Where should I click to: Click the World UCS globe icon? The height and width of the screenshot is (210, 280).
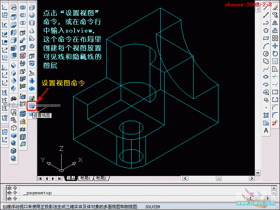point(5,34)
